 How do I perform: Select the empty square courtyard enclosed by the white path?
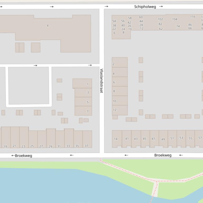coord(29,85)
